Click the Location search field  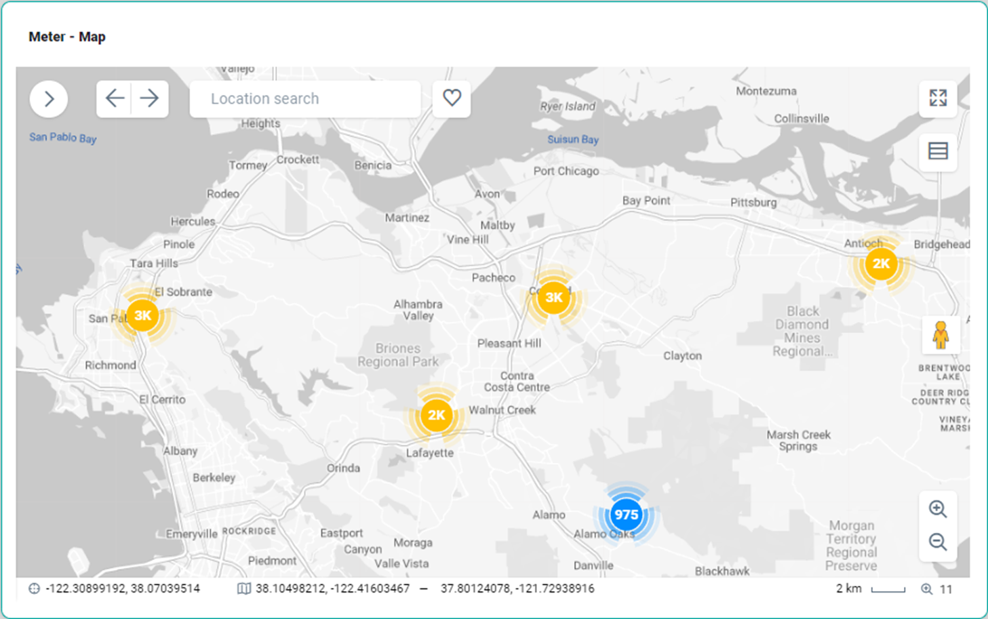305,99
